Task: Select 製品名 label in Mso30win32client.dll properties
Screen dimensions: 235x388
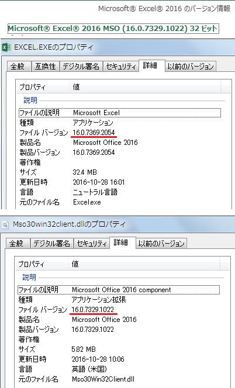Action: tap(29, 320)
